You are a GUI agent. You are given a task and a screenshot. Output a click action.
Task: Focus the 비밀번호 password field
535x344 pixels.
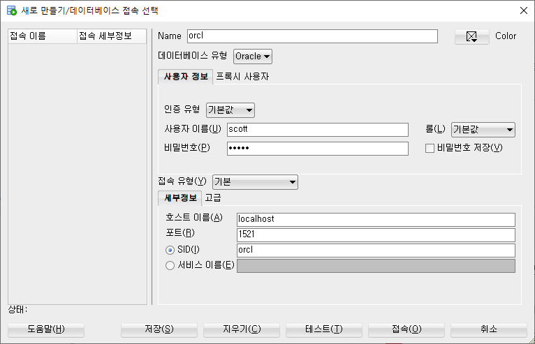pos(318,149)
